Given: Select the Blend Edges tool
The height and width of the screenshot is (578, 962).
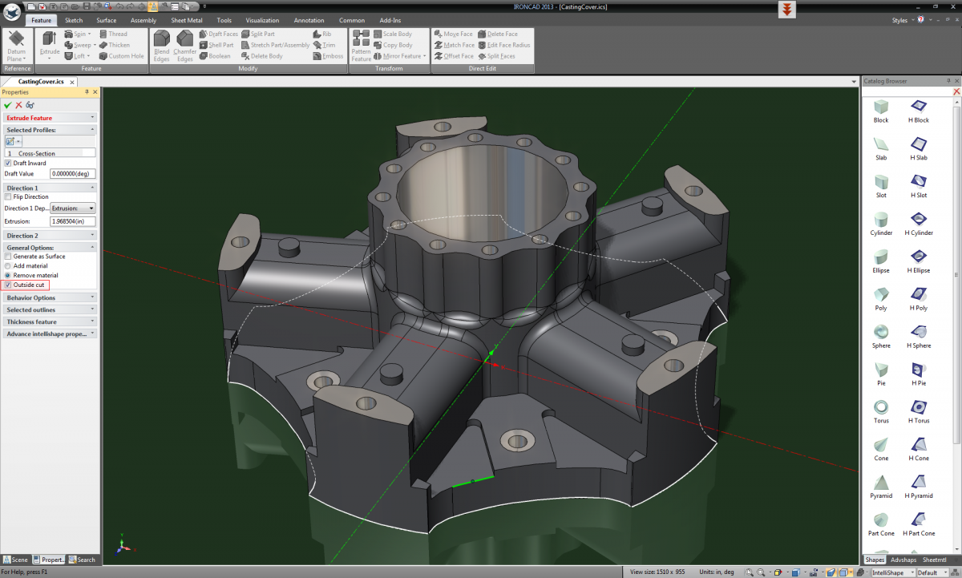Looking at the screenshot, I should pyautogui.click(x=161, y=40).
